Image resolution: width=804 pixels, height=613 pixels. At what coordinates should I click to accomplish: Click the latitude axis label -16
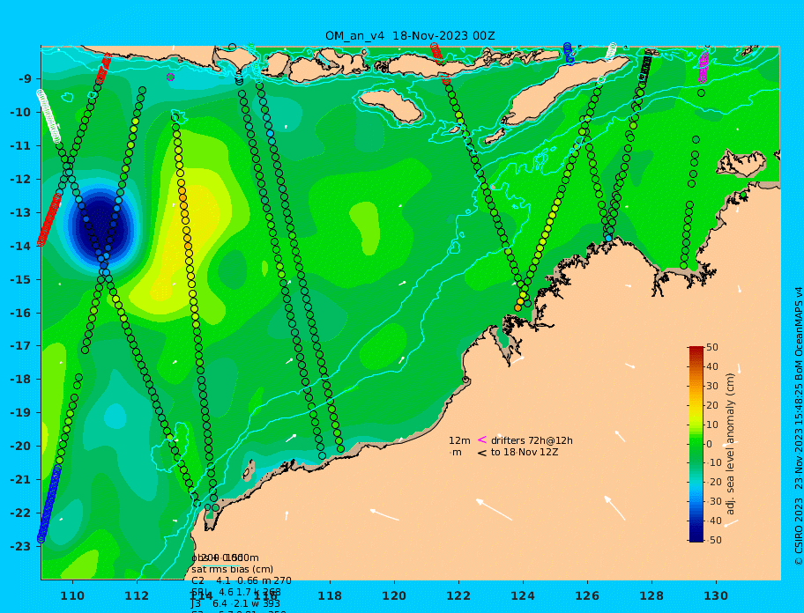click(x=20, y=313)
